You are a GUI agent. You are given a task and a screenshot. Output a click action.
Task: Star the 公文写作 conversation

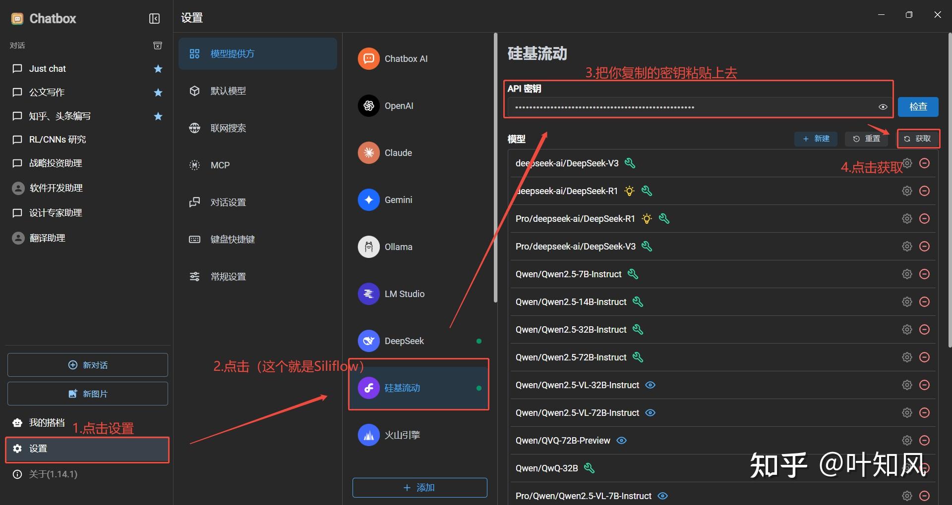157,93
